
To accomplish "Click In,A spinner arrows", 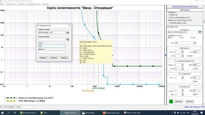I will (195, 43).
